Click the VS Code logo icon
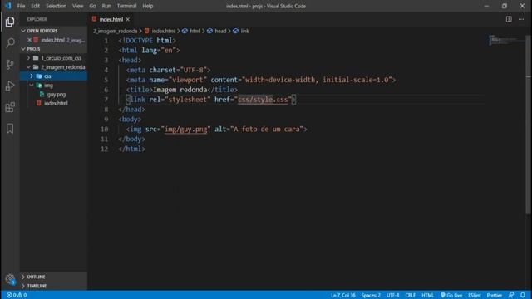 coord(8,6)
